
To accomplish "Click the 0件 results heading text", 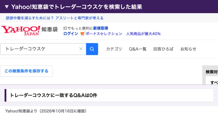I will [x=53, y=95].
